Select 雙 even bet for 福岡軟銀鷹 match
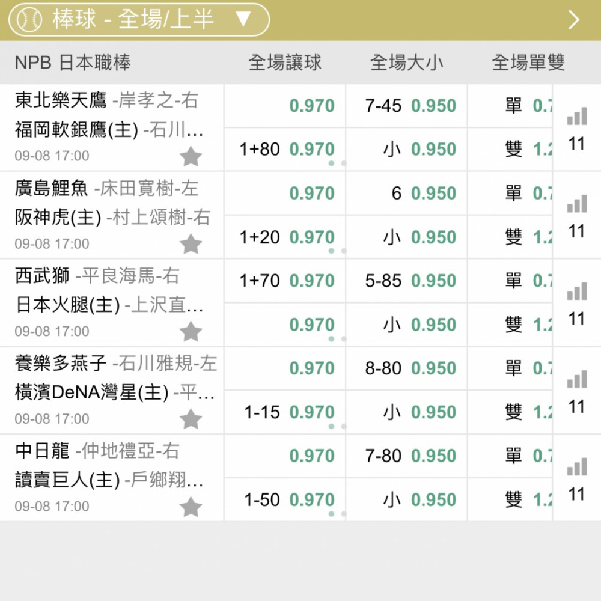This screenshot has height=601, width=601. tap(510, 150)
